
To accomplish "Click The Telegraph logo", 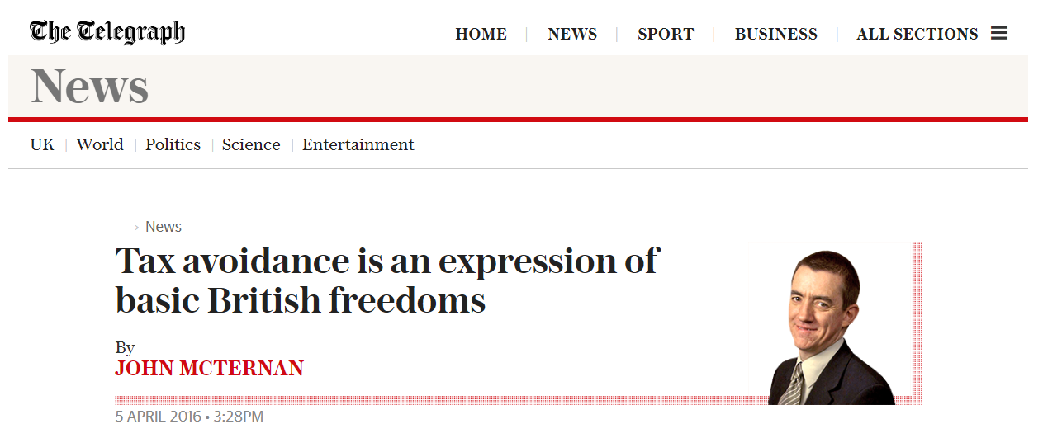I will pyautogui.click(x=107, y=32).
